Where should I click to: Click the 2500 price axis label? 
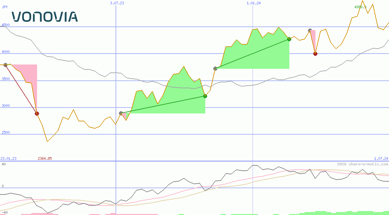[x=6, y=132]
